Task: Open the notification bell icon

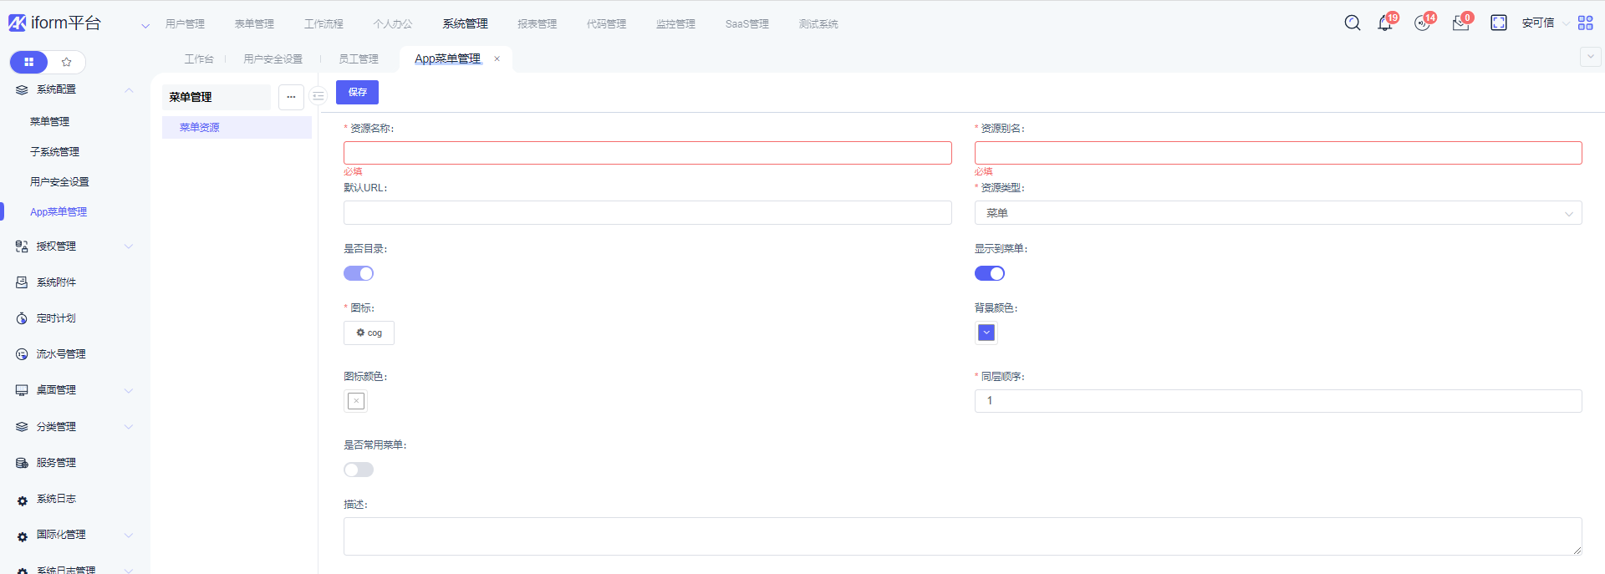Action: 1384,23
